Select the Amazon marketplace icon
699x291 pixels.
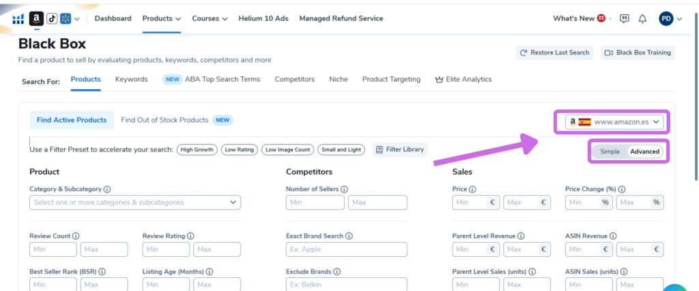point(37,18)
